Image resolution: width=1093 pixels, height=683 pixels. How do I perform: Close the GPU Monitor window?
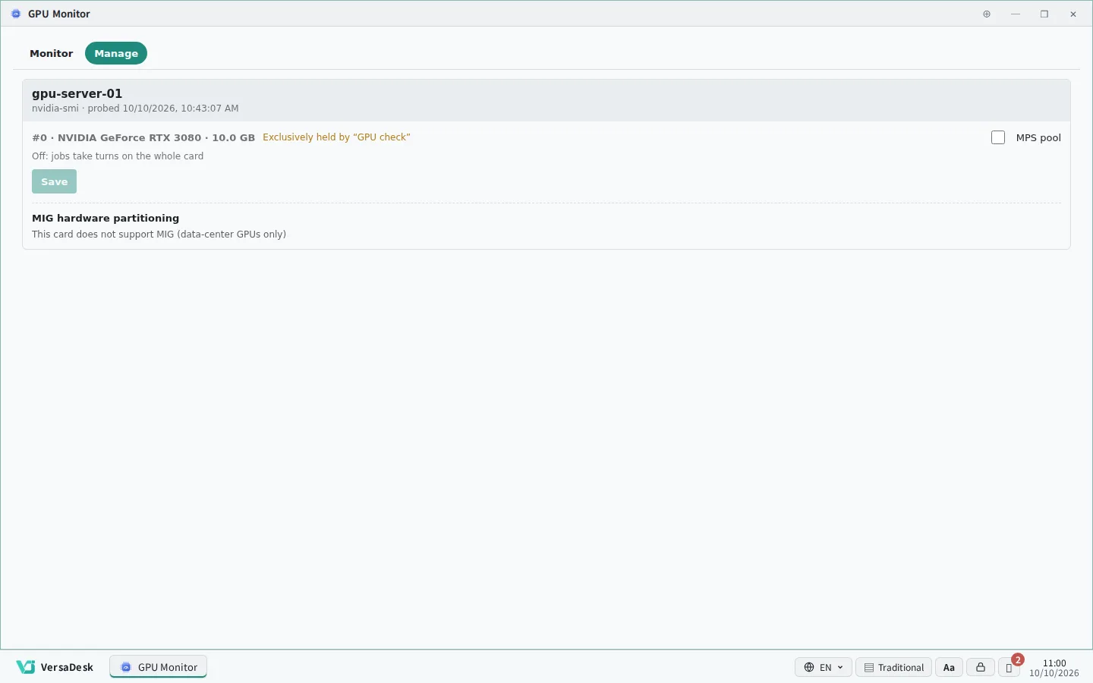1073,14
